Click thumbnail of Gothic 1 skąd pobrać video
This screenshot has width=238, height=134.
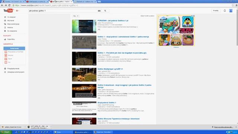(84, 42)
